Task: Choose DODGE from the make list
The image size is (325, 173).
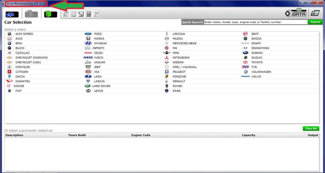Action: point(19,86)
